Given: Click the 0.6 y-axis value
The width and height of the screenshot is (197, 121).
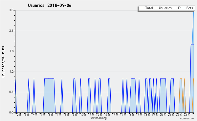Looking at the screenshot, I should pos(11,92).
